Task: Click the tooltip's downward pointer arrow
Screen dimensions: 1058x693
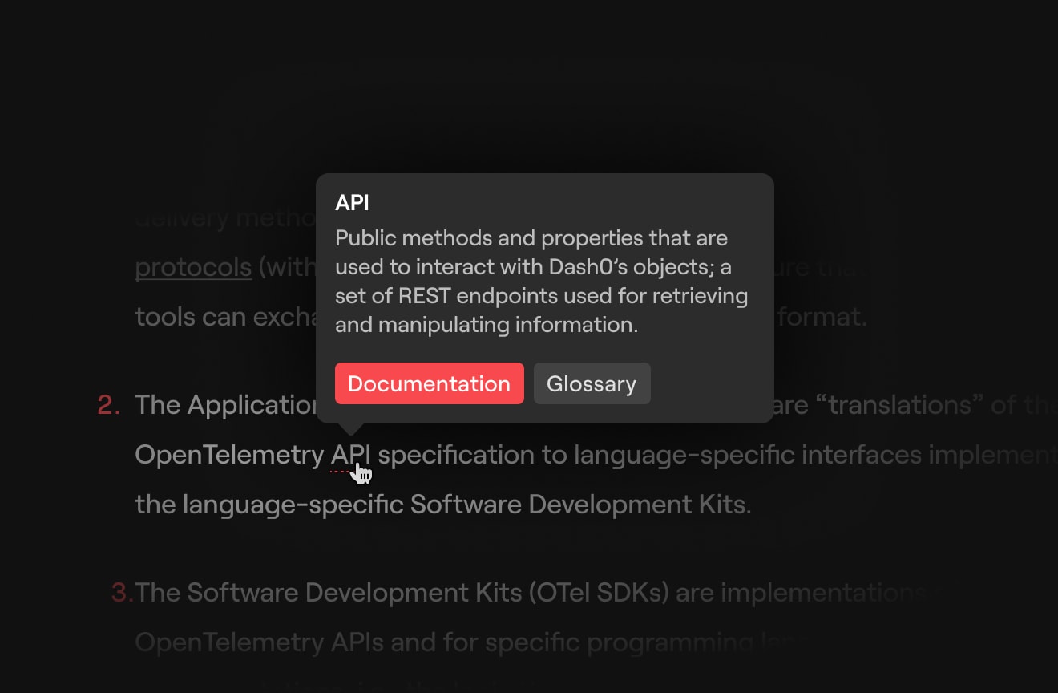Action: [351, 429]
